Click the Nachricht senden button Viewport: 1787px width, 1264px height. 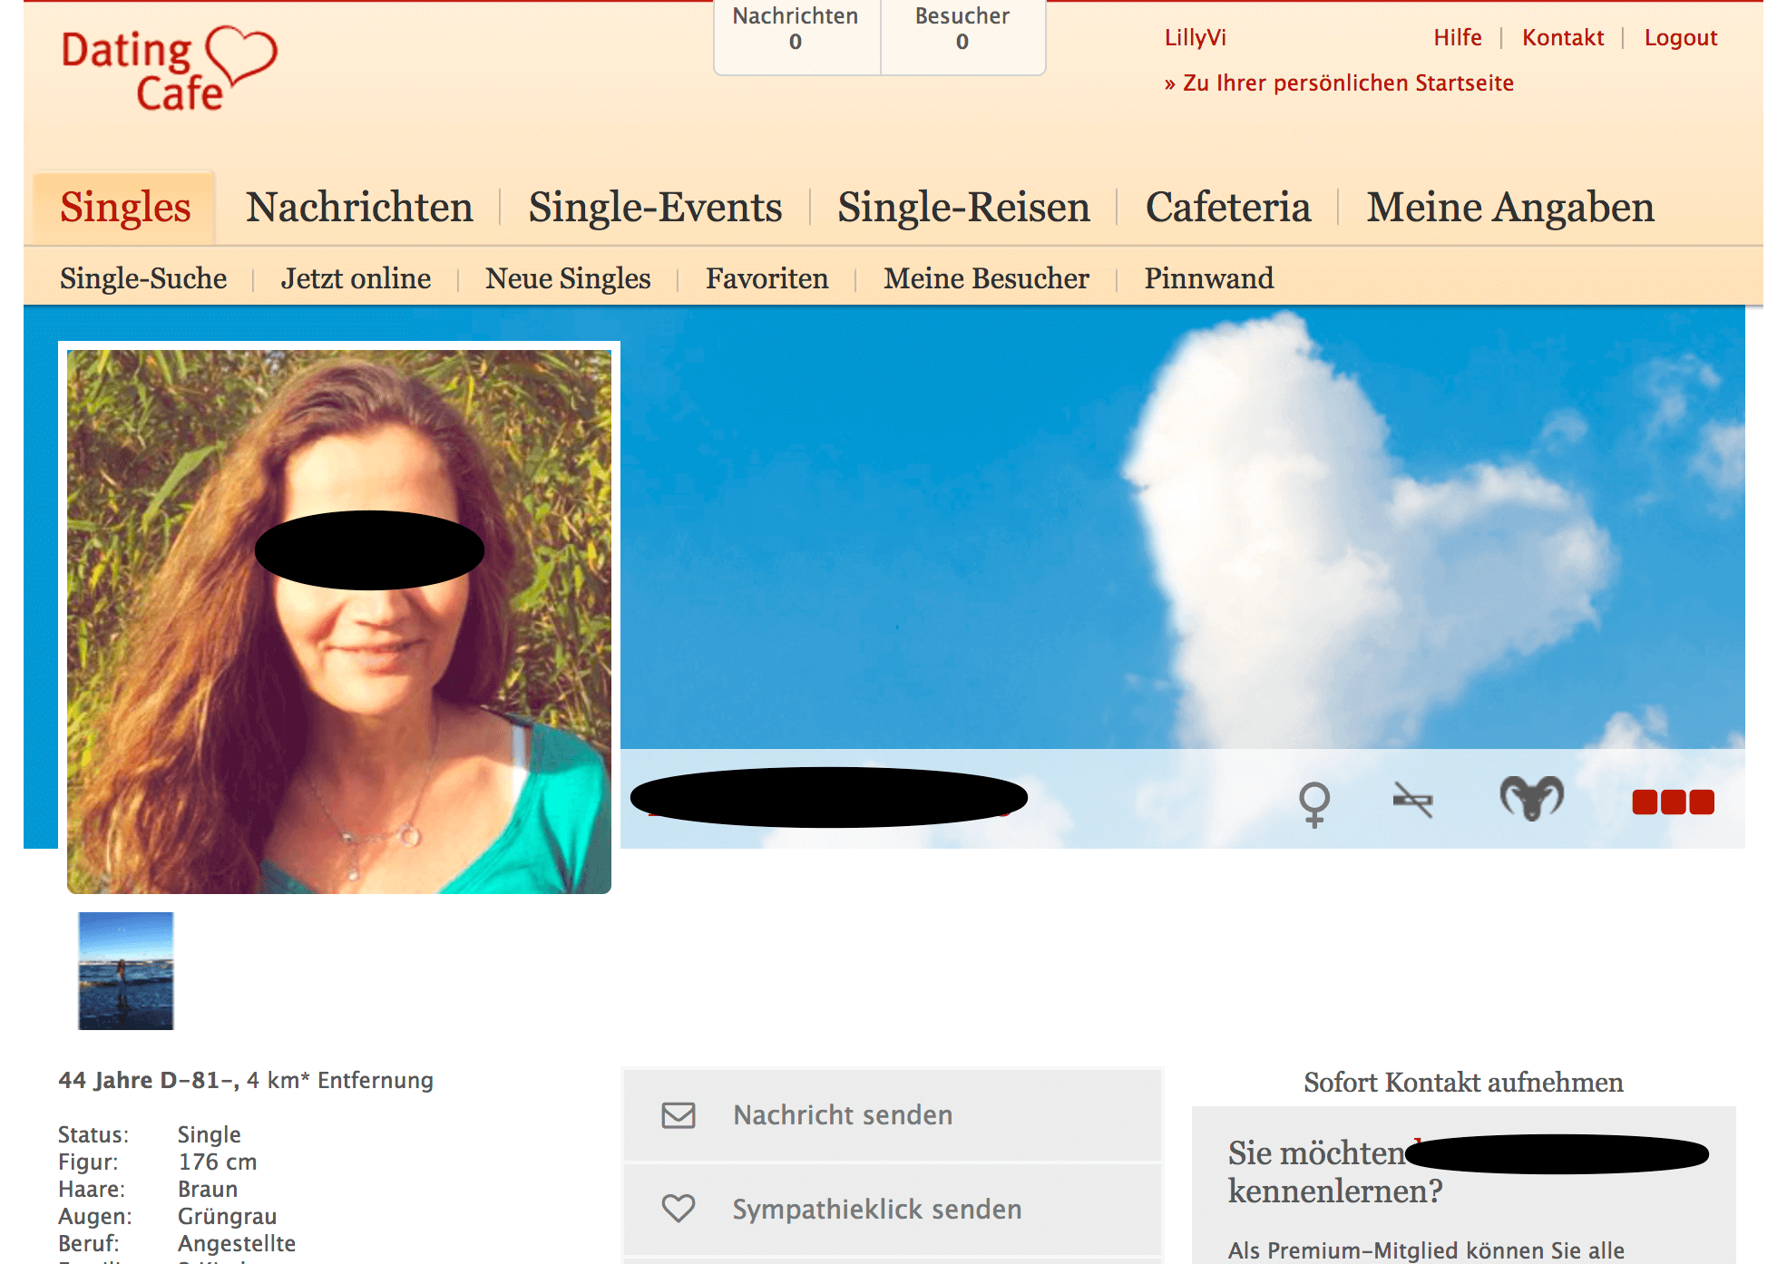click(x=893, y=1115)
